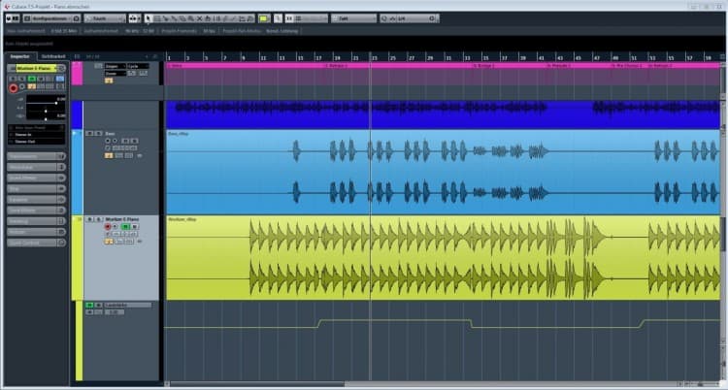Adjust the inspector pan slider

point(46,112)
